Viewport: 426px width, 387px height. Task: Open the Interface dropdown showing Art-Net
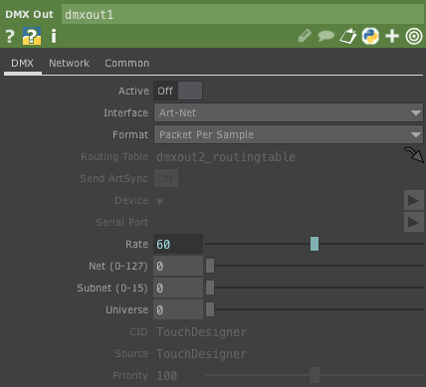(x=289, y=112)
